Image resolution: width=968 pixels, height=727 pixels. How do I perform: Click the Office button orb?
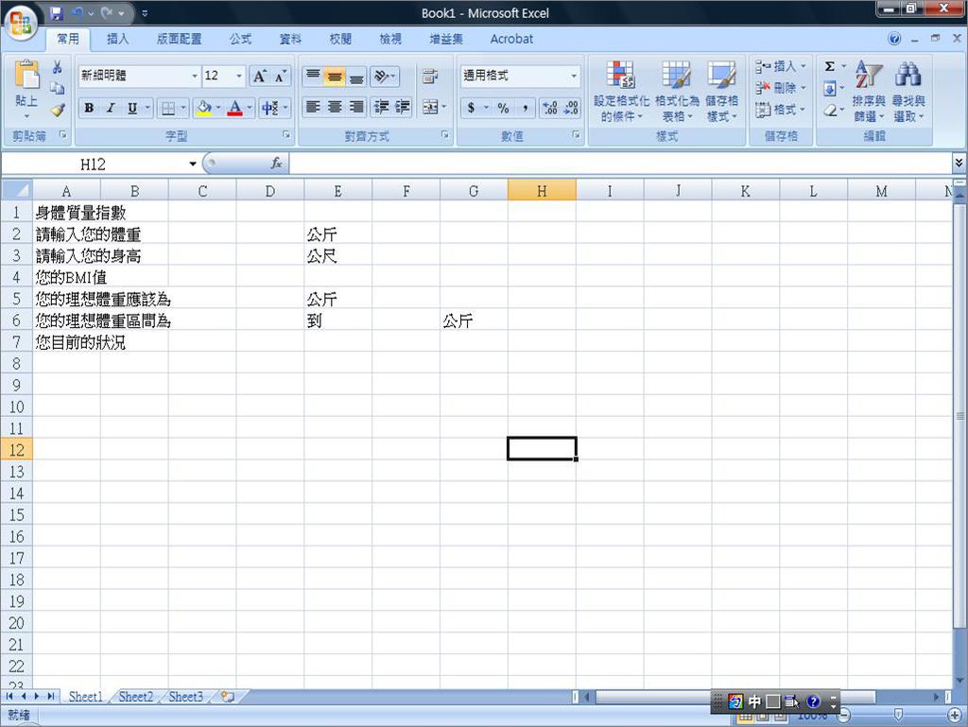pos(21,23)
